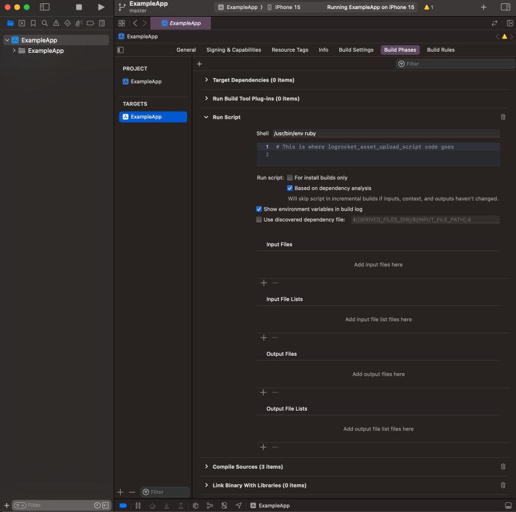Open the Issue navigator warning icon
The image size is (516, 512).
[x=56, y=23]
